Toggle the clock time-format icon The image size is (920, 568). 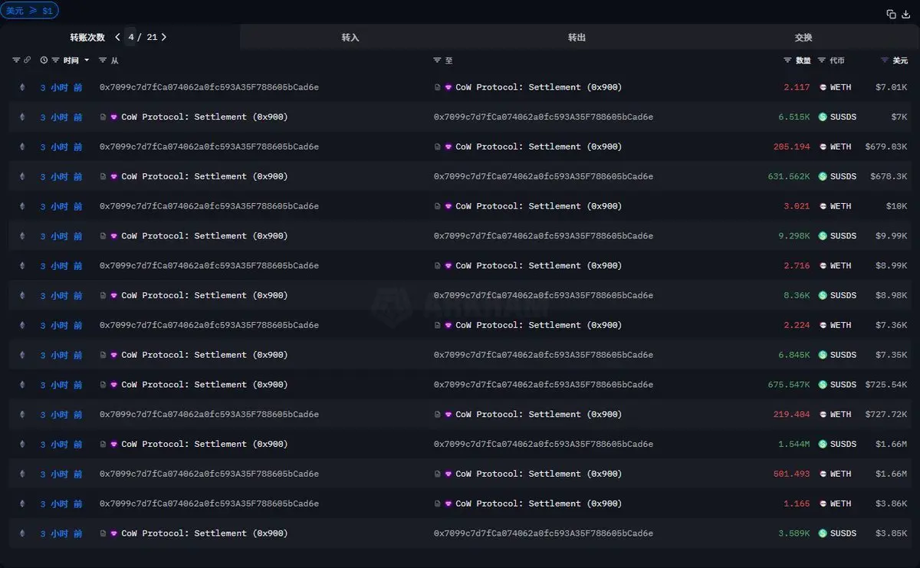pos(44,60)
